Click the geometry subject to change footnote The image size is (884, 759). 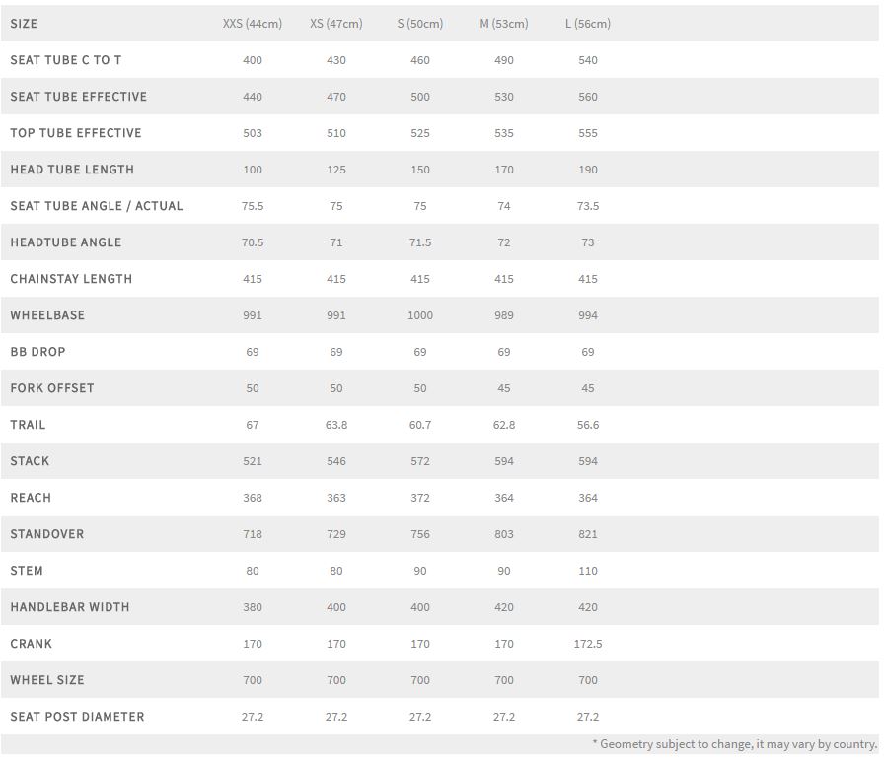734,744
